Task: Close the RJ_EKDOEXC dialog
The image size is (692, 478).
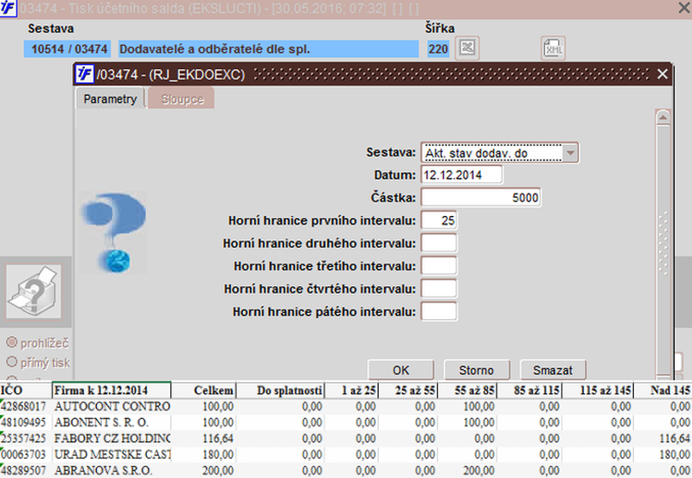Action: coord(662,73)
